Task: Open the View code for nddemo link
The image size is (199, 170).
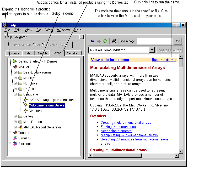Action: [110, 60]
